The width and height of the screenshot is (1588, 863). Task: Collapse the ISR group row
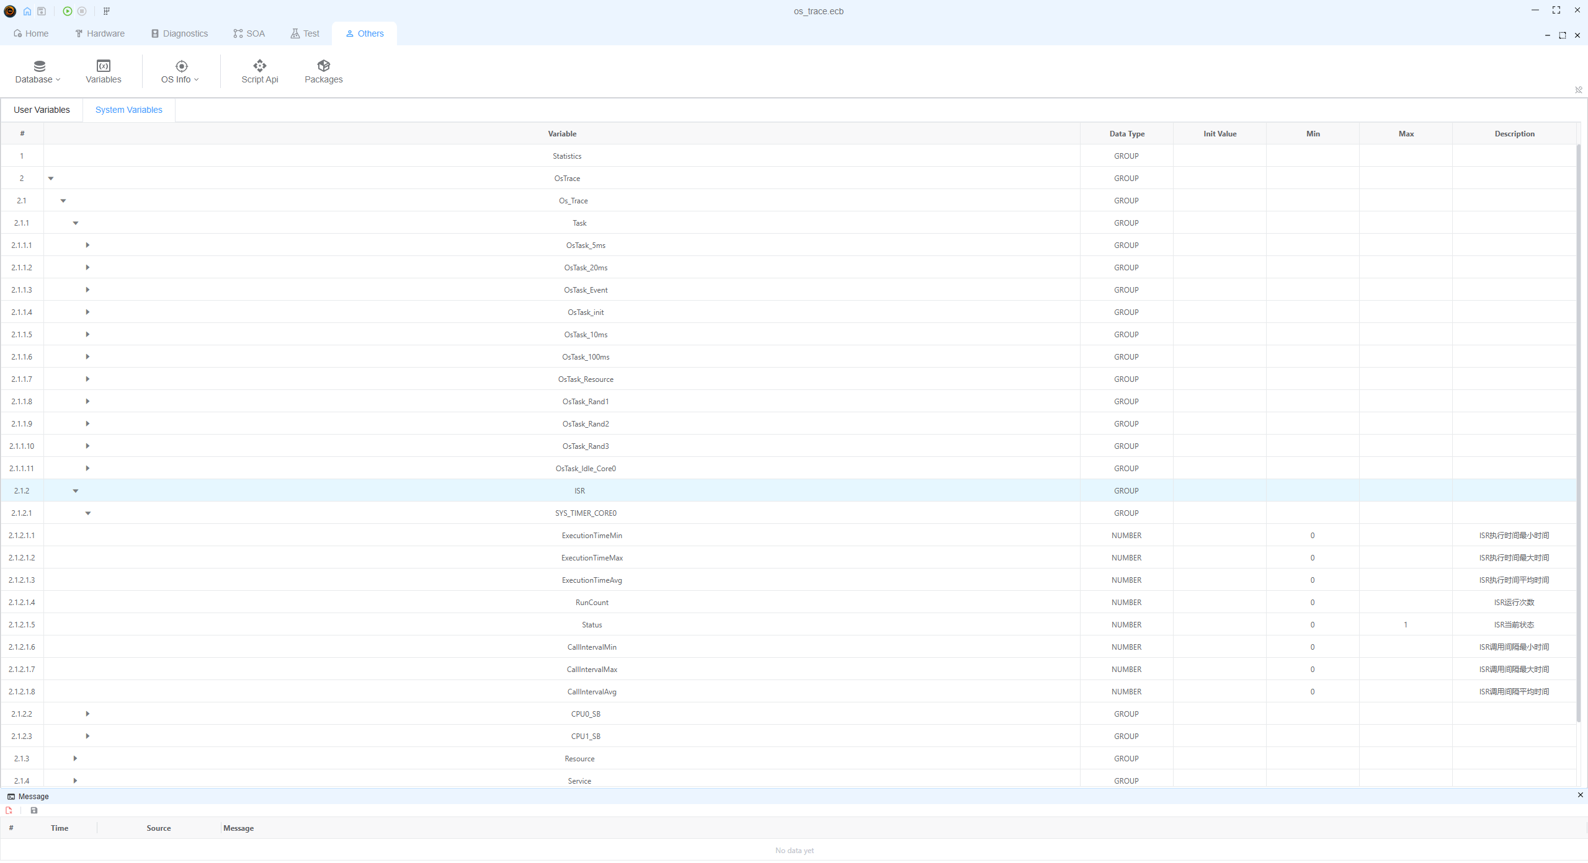pos(76,491)
